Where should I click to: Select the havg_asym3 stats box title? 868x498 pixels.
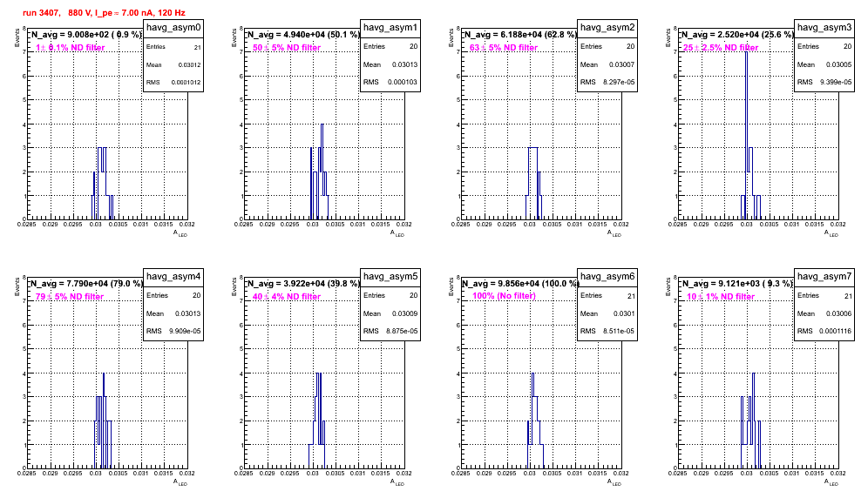coord(824,28)
